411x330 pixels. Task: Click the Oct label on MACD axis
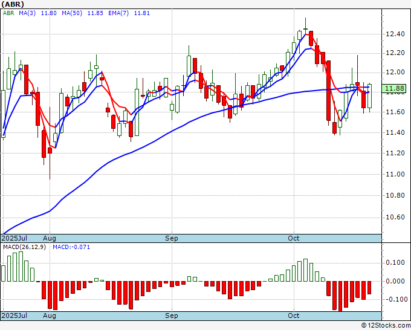(293, 315)
